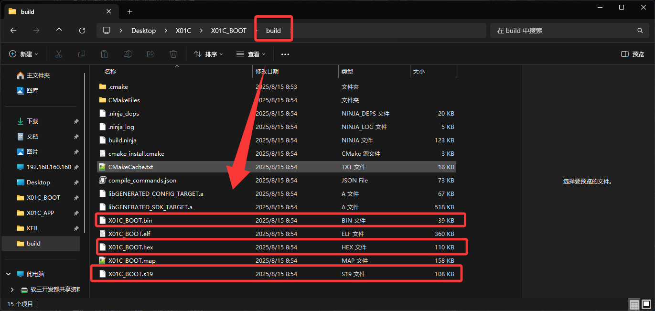Click build in address breadcrumb
Viewport: 655px width, 311px height.
273,31
